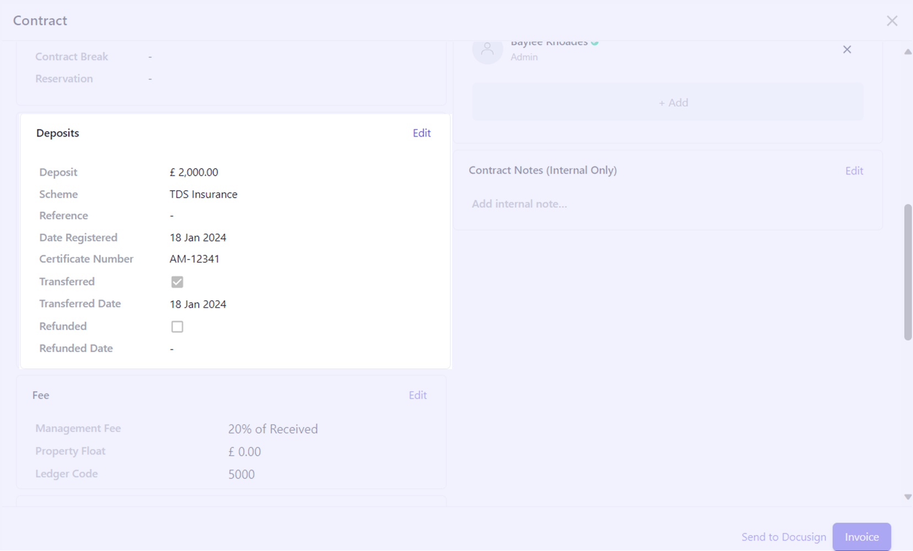The image size is (913, 551).
Task: Click the verified badge beside Baylee Rhoades
Action: [x=594, y=43]
